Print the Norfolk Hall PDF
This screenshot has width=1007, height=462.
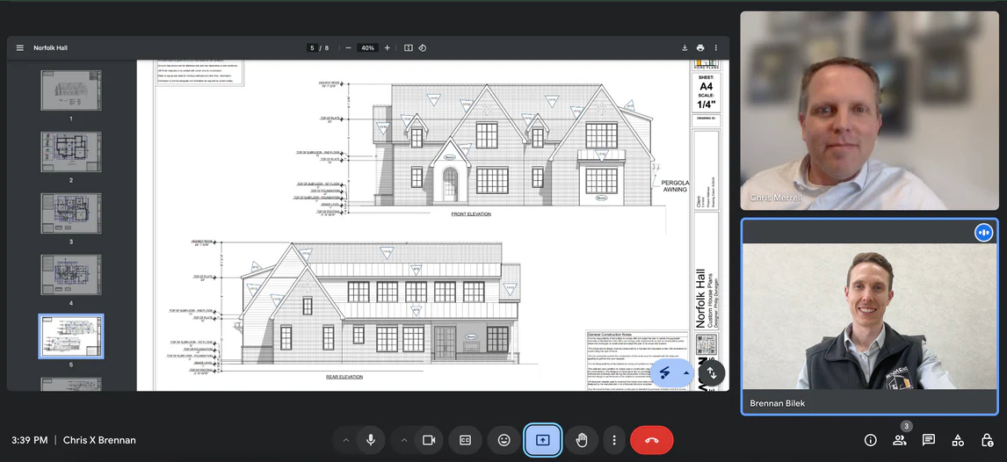coord(700,47)
